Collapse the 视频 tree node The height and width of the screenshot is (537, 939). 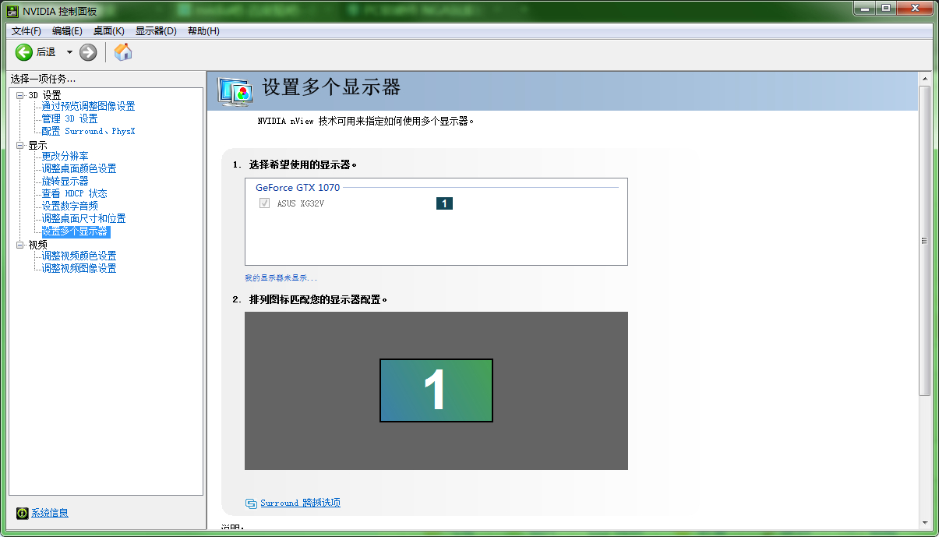click(x=20, y=245)
